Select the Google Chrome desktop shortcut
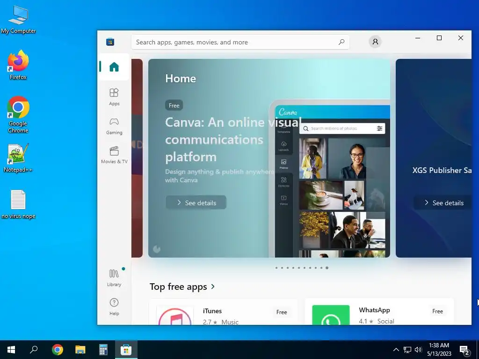 pyautogui.click(x=18, y=115)
